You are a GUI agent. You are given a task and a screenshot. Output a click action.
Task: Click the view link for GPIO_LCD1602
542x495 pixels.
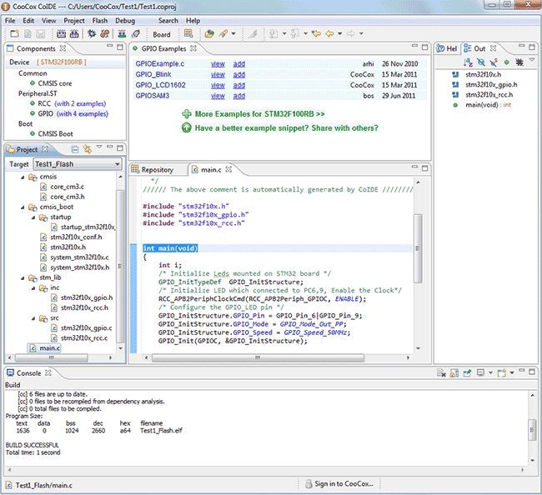218,85
